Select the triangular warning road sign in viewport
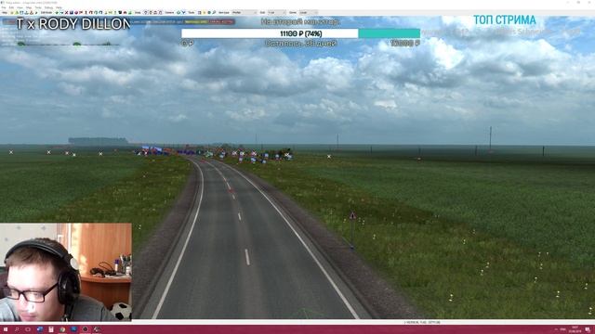The width and height of the screenshot is (595, 334). [x=352, y=216]
